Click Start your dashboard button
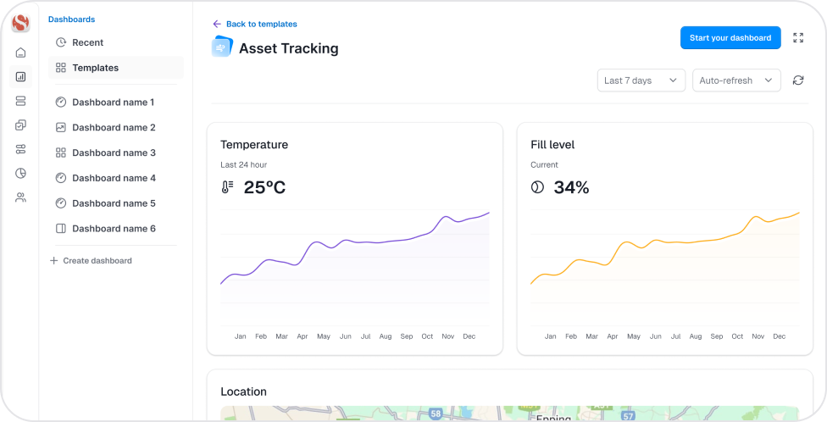The width and height of the screenshot is (827, 422). pyautogui.click(x=730, y=38)
